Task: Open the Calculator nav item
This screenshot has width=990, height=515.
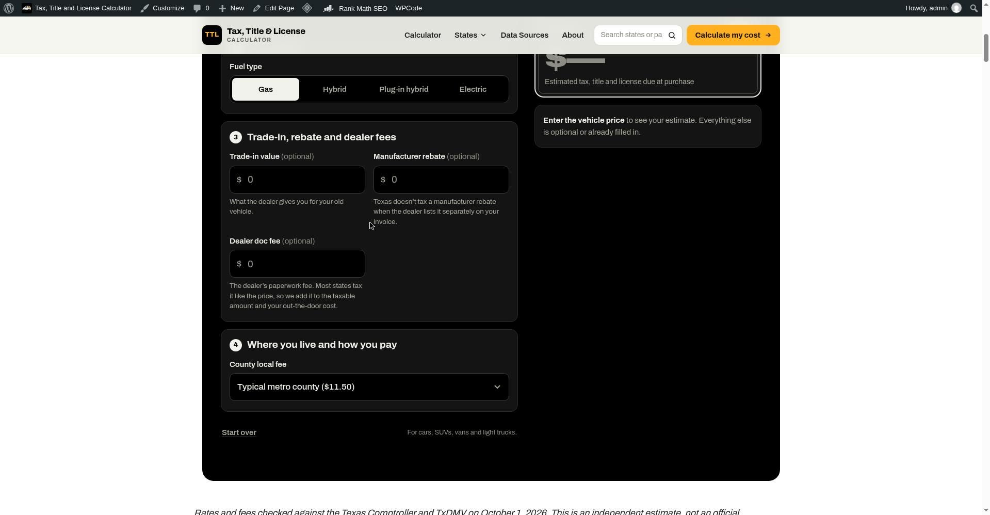Action: click(x=423, y=35)
